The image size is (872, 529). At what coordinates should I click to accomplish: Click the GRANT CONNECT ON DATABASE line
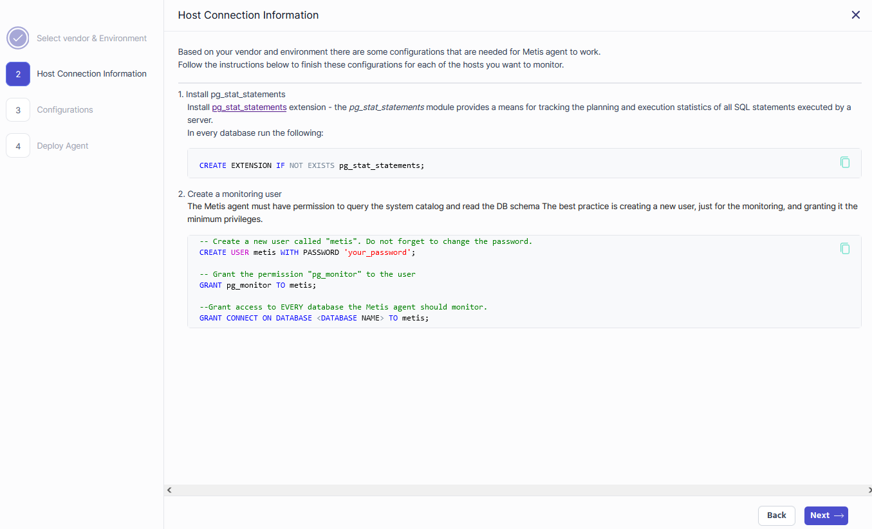click(313, 318)
